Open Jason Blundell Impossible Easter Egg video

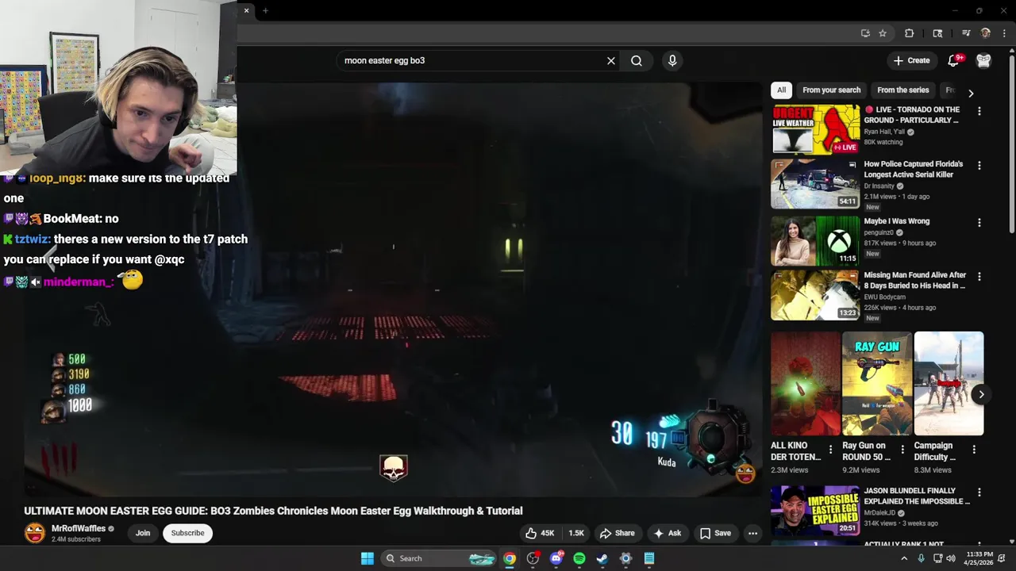click(x=815, y=510)
